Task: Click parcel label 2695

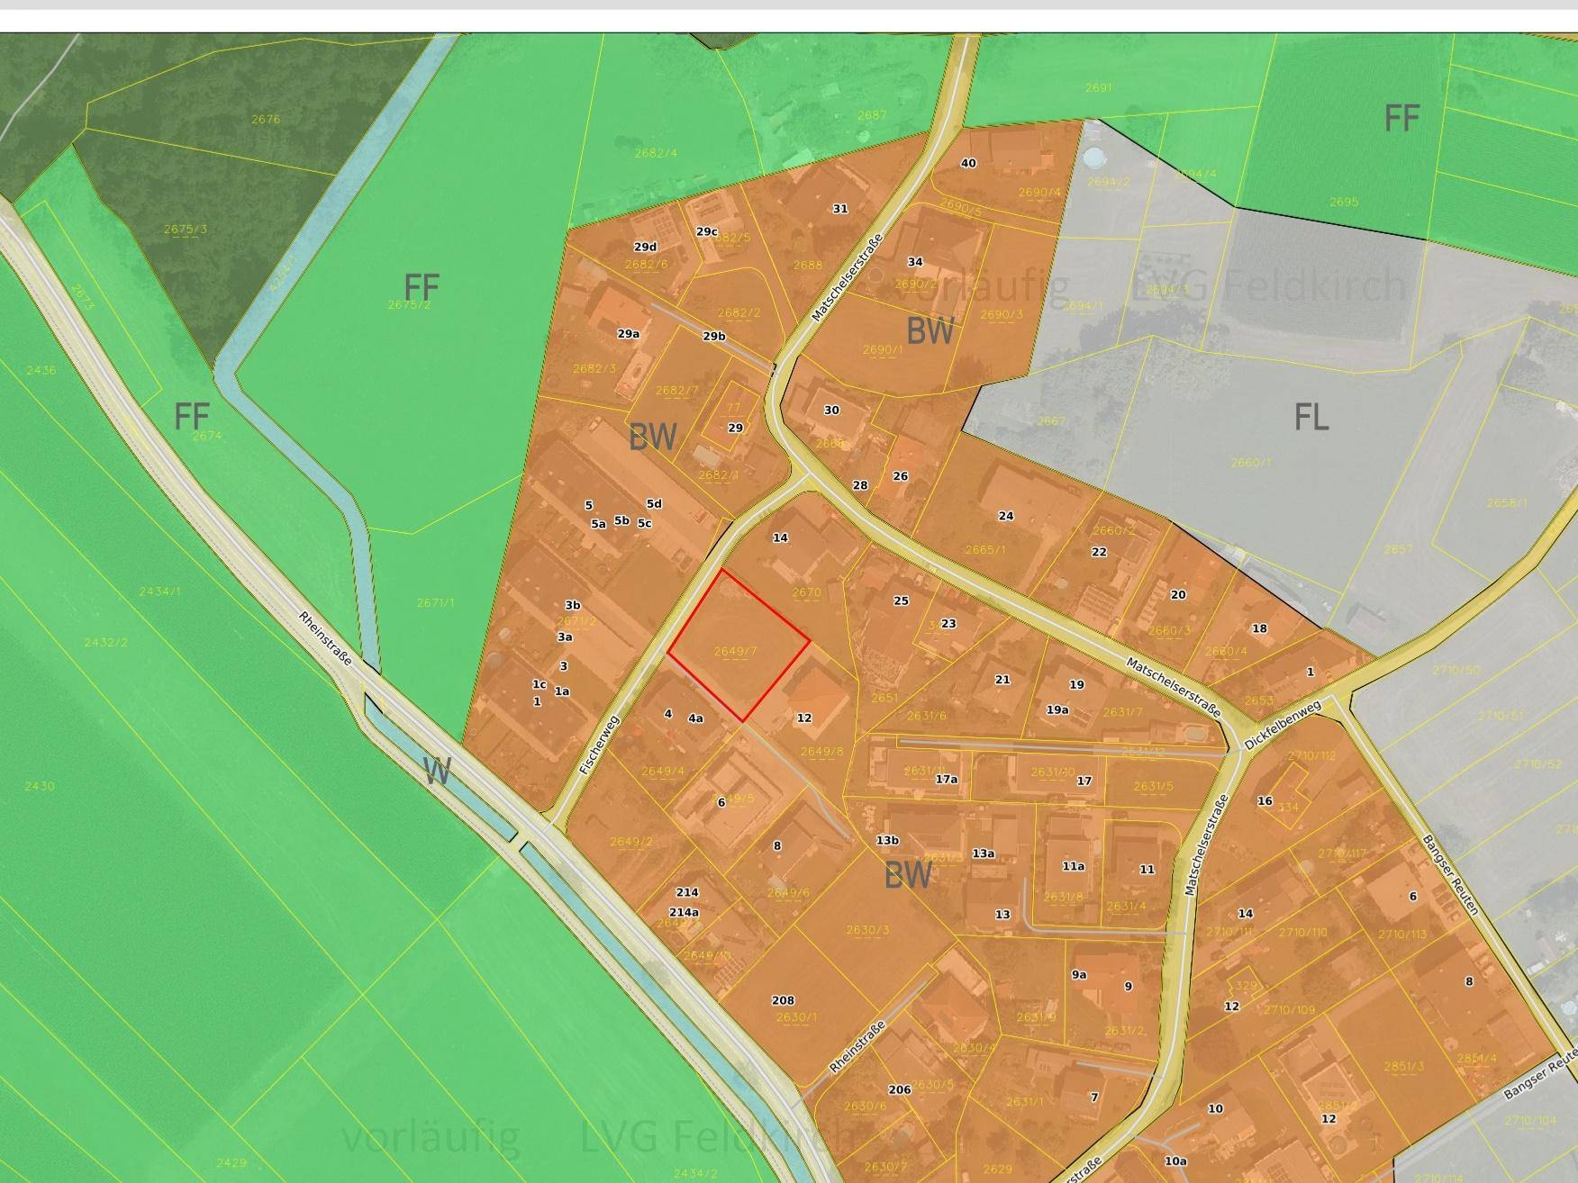Action: point(1344,203)
